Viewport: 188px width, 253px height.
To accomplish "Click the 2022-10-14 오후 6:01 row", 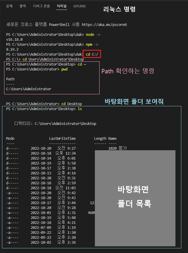I will click(41, 158).
